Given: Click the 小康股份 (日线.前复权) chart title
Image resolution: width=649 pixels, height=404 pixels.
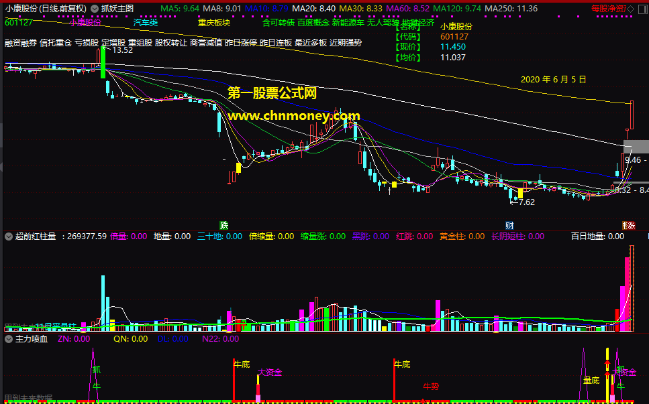Looking at the screenshot, I should (46, 9).
